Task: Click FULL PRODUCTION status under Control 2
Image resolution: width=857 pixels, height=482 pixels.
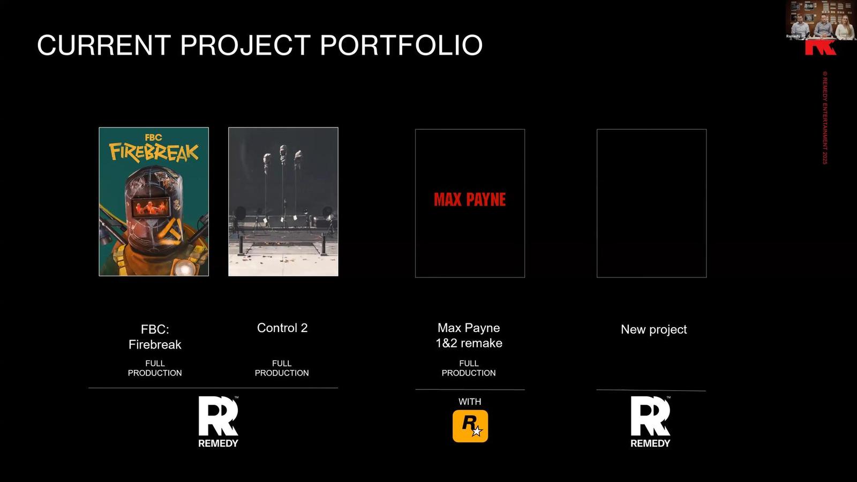Action: tap(282, 368)
